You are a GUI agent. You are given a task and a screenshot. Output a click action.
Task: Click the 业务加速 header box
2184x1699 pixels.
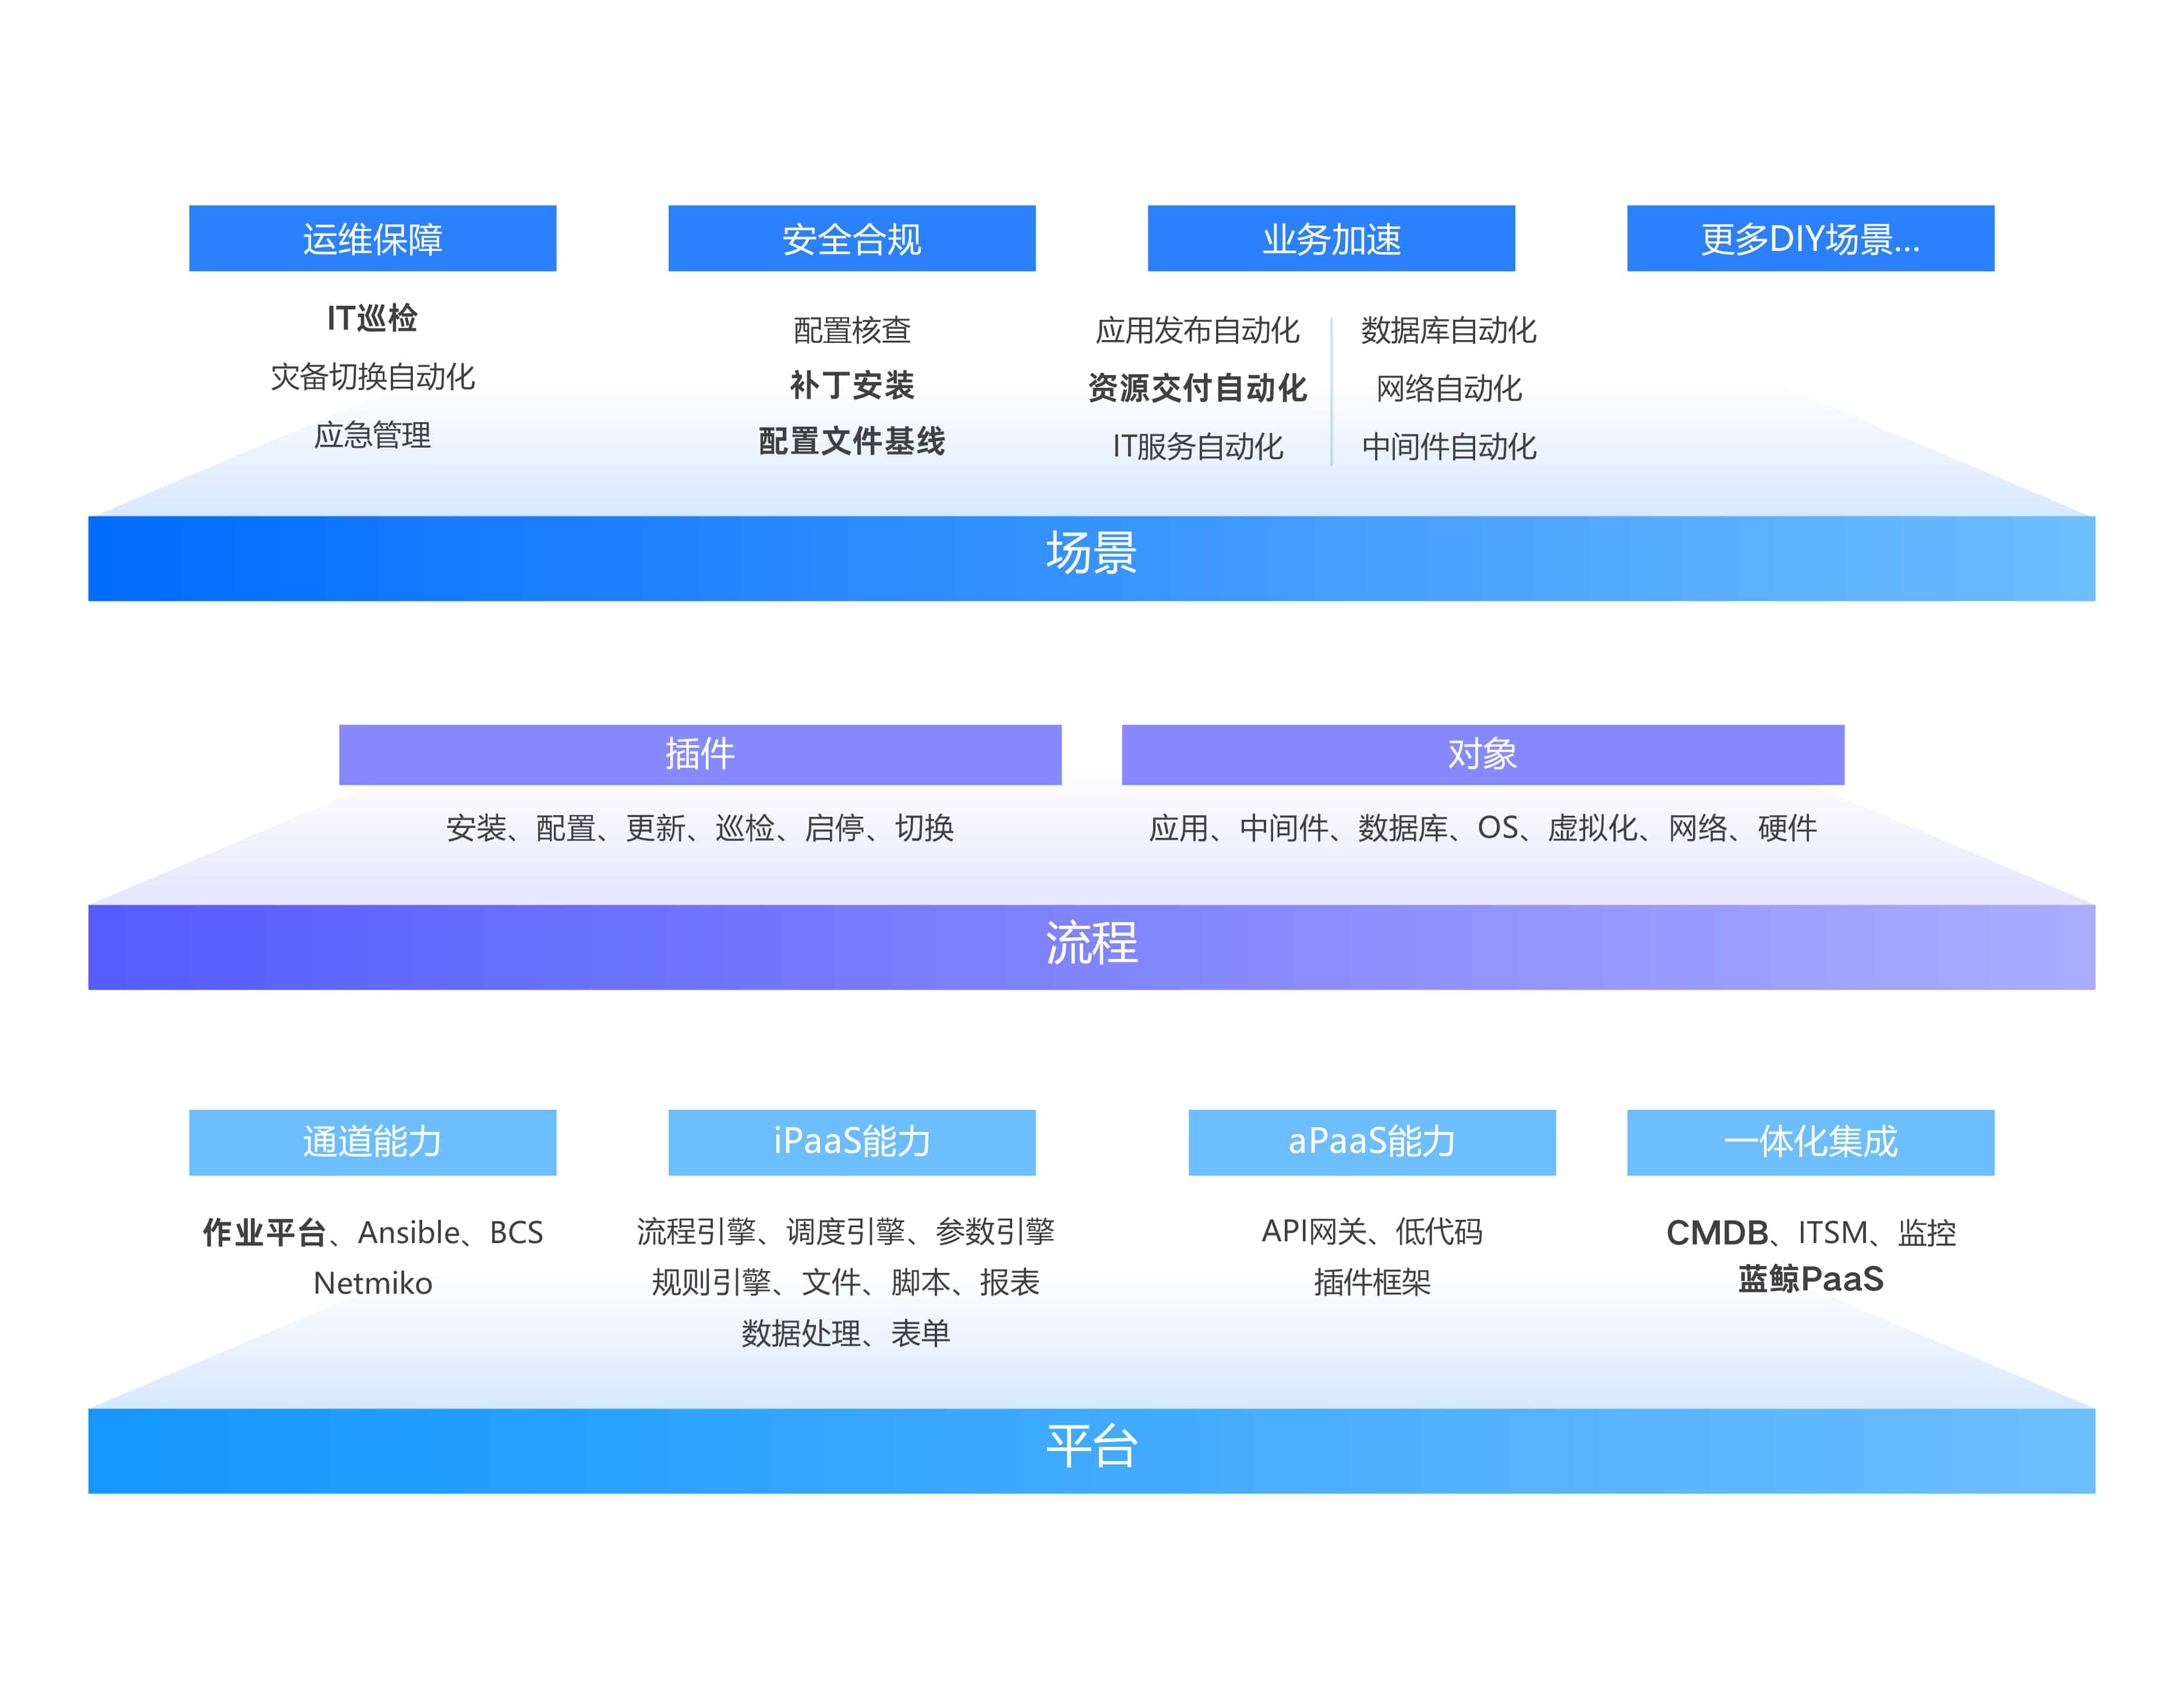(1330, 238)
